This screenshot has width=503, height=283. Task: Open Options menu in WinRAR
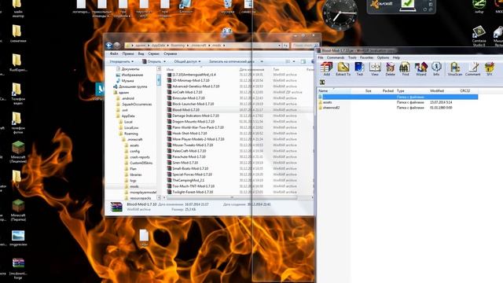pyautogui.click(x=383, y=57)
